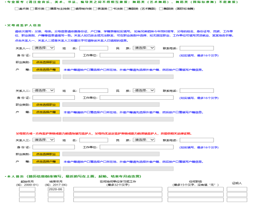Focus the 联系电话 field for 关系人二
Screen dimensions: 254x205
[197, 90]
